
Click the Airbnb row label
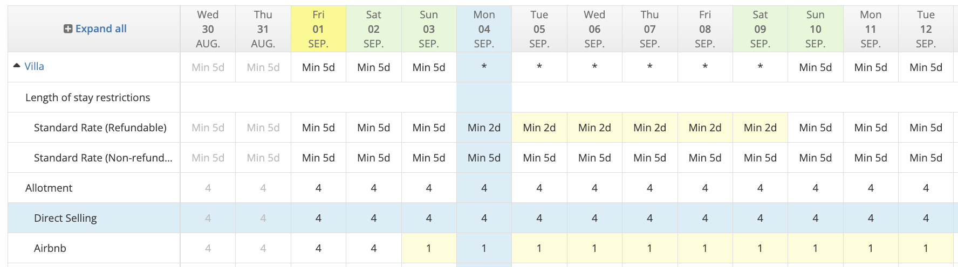coord(50,248)
